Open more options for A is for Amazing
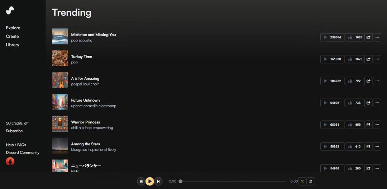The height and width of the screenshot is (189, 387). 377,81
